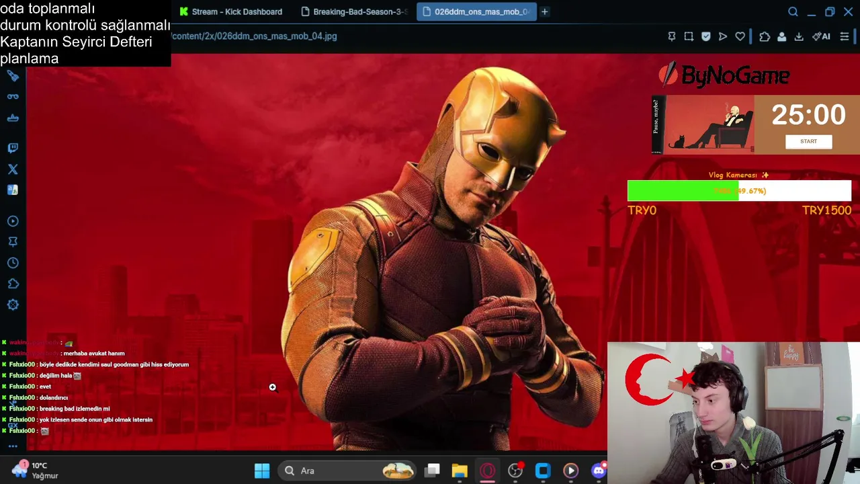Viewport: 860px width, 484px height.
Task: Click the chat line 'breaking bad izlemedin mi'
Action: coord(75,409)
